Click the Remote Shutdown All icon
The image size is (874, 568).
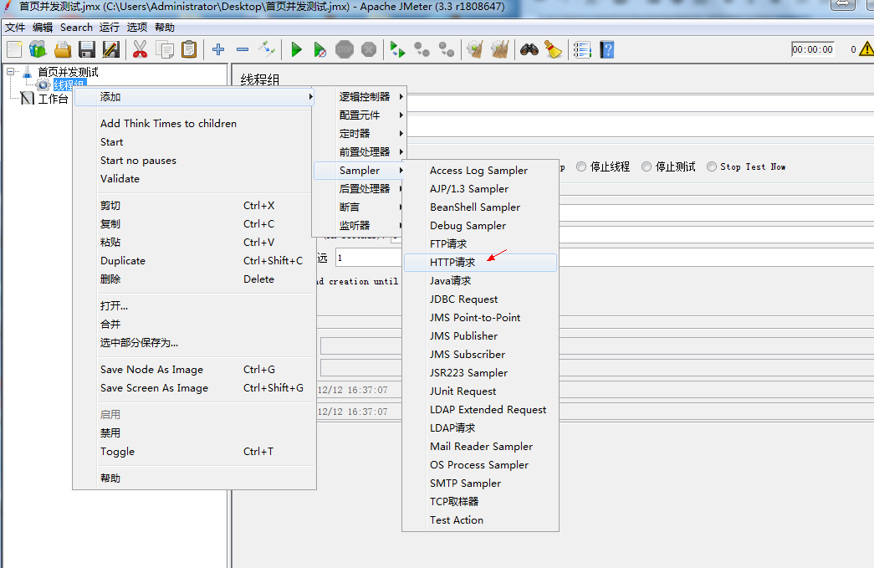447,49
